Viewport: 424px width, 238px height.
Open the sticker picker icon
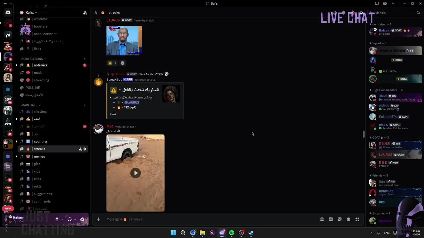[x=340, y=219]
